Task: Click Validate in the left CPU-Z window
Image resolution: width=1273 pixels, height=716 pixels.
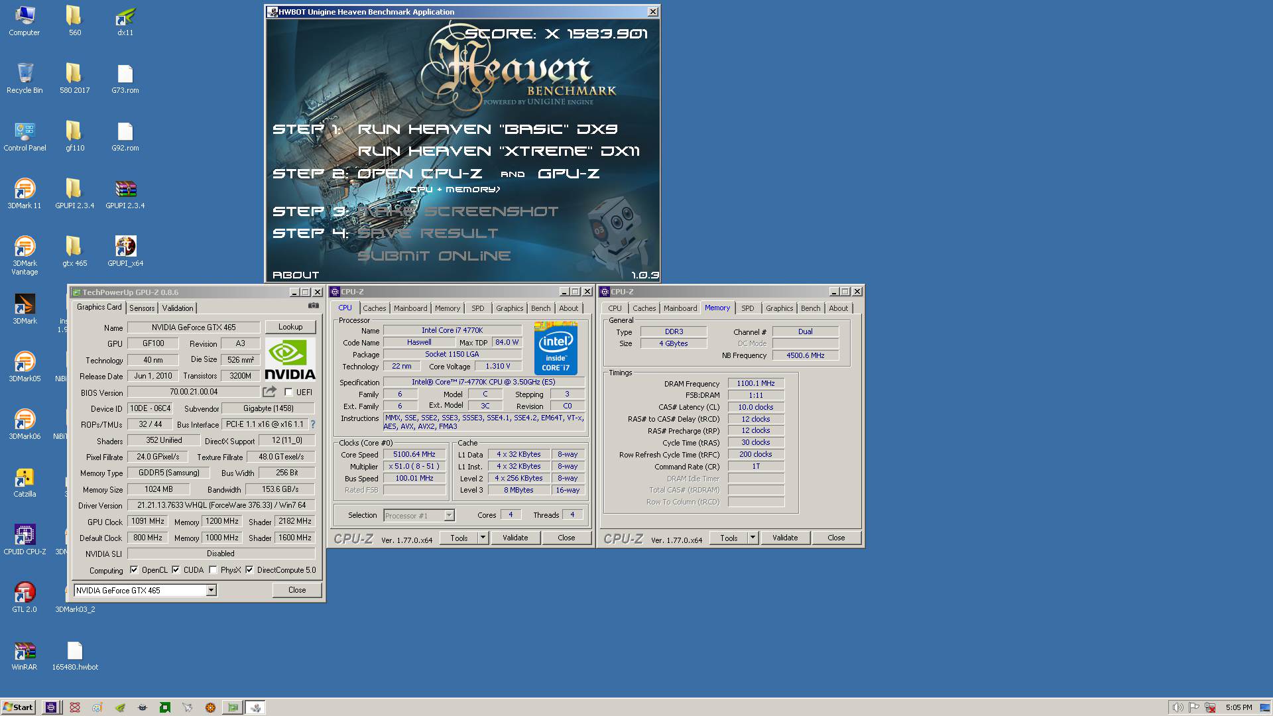Action: [515, 538]
